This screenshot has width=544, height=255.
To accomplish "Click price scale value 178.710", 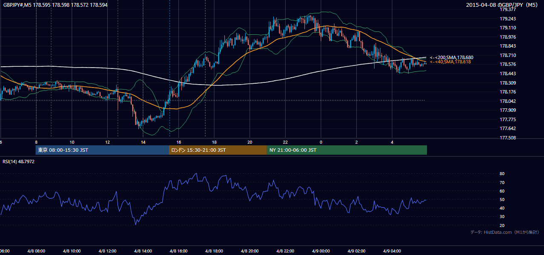I will (507, 55).
